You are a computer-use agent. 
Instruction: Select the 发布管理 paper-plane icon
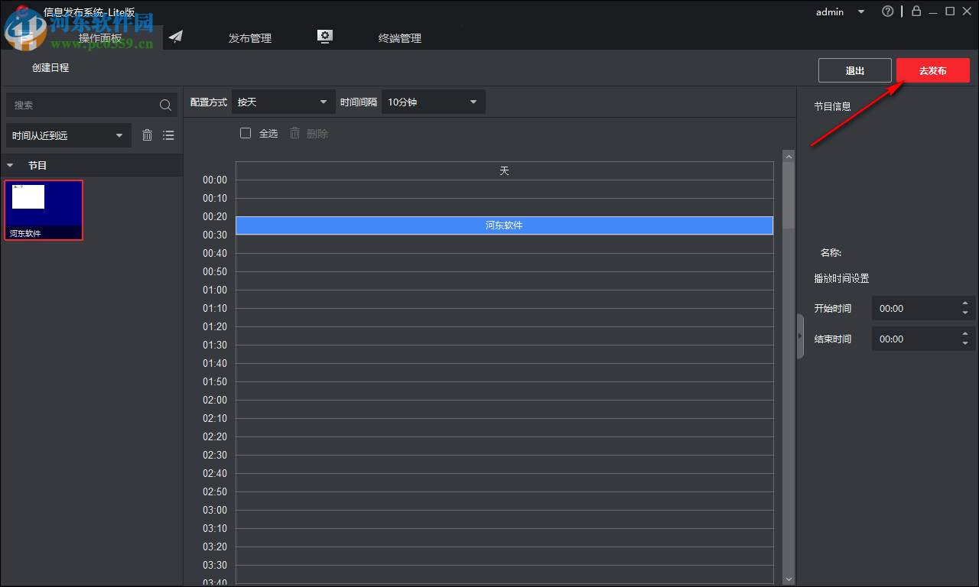point(176,36)
